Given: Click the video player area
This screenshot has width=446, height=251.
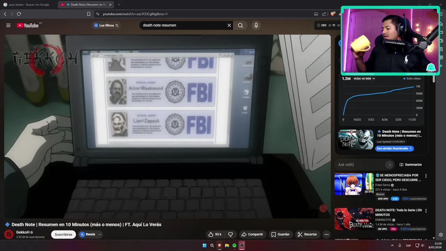Looking at the screenshot, I should point(167,127).
